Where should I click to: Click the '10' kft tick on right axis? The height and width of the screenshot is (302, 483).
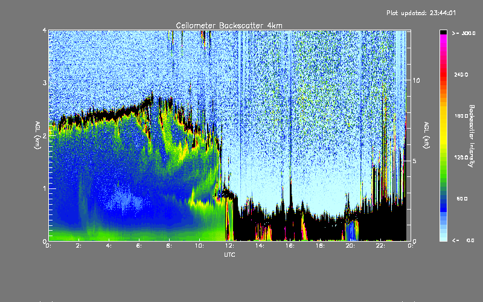point(416,80)
